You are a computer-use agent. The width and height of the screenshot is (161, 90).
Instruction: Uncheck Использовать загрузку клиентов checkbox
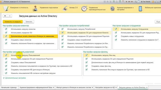tap(6, 29)
